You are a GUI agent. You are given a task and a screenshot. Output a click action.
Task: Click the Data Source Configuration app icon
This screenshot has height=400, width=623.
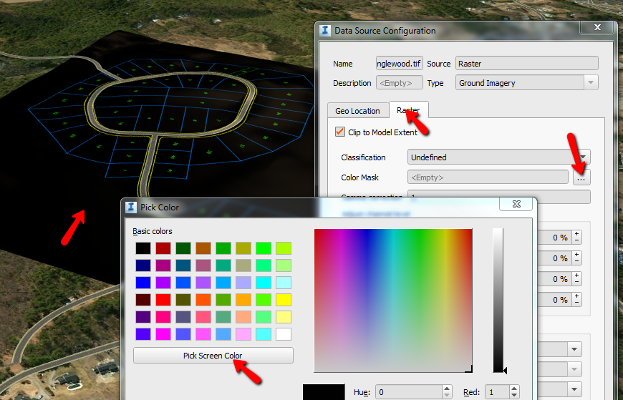[x=325, y=30]
